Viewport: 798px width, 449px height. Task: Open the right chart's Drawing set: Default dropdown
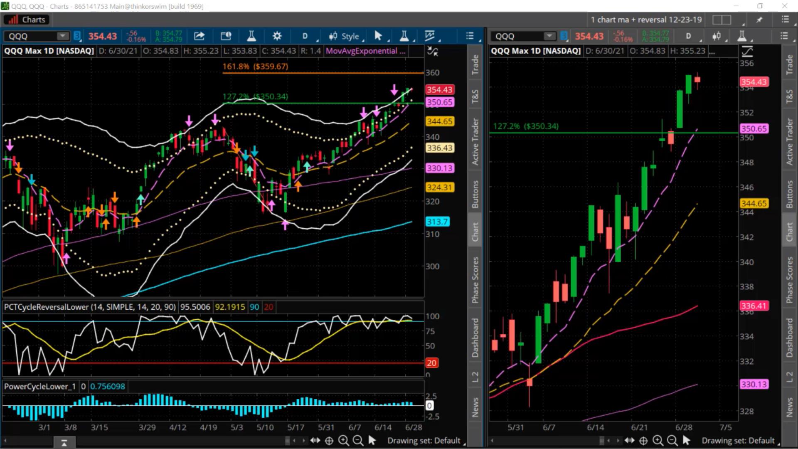pyautogui.click(x=740, y=441)
